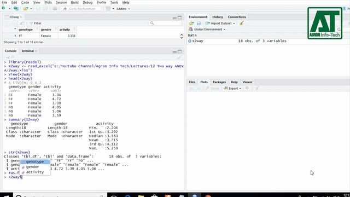
Task: Open the View menu
Action: point(37,2)
